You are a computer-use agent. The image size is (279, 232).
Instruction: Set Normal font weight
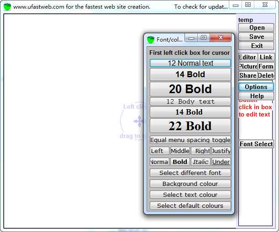[x=159, y=162]
